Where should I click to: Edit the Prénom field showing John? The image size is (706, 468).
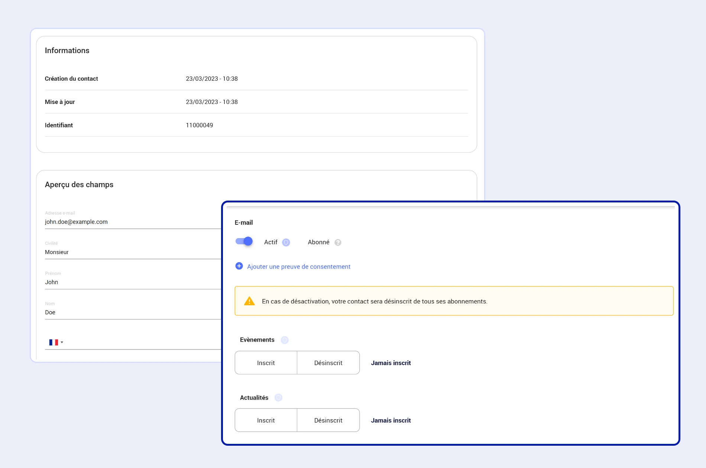(x=133, y=282)
